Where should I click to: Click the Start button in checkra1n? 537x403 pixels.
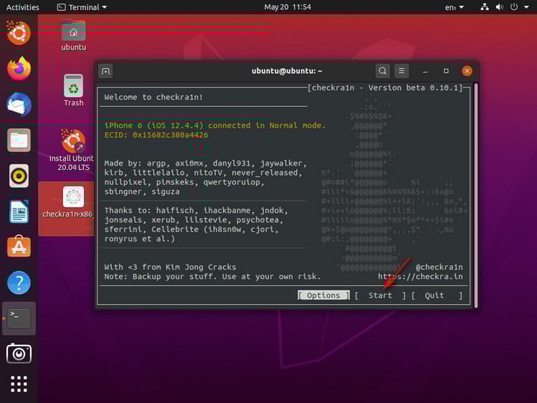click(380, 295)
